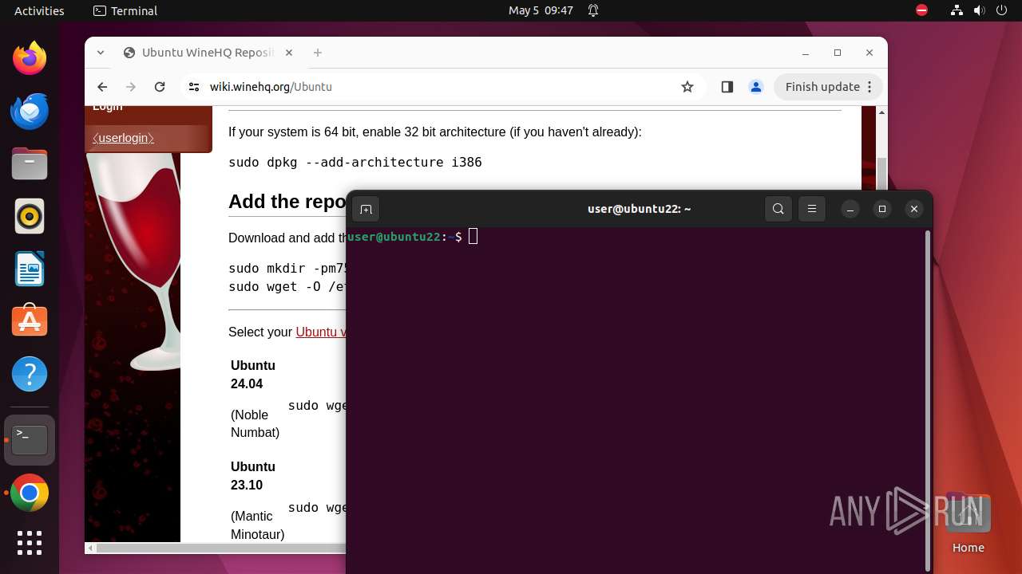Expand Chrome tab search chevron
The height and width of the screenshot is (574, 1022).
101,53
